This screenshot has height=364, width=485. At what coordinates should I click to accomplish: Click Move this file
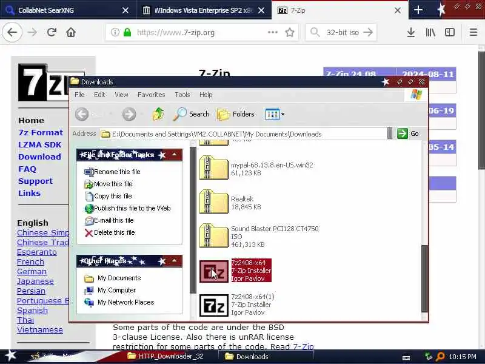(x=109, y=184)
